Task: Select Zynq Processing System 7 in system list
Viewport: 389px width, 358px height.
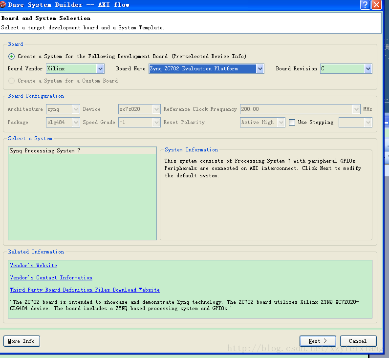Action: point(83,150)
